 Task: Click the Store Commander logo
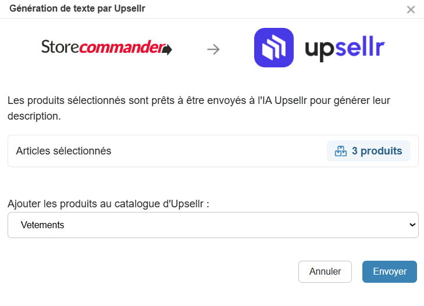point(106,48)
